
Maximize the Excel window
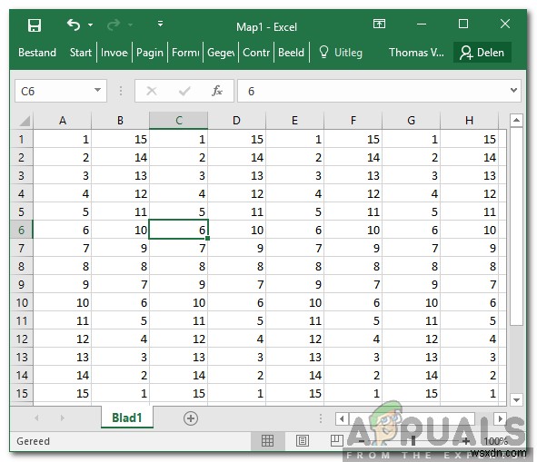(x=463, y=24)
